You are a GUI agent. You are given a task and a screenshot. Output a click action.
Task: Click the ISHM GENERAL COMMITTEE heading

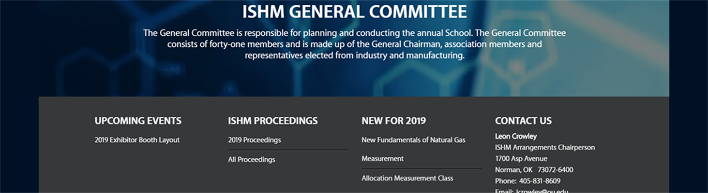click(x=354, y=12)
